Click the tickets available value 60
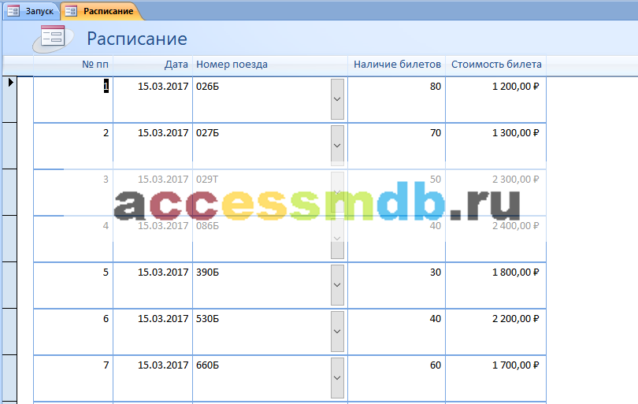 (436, 365)
